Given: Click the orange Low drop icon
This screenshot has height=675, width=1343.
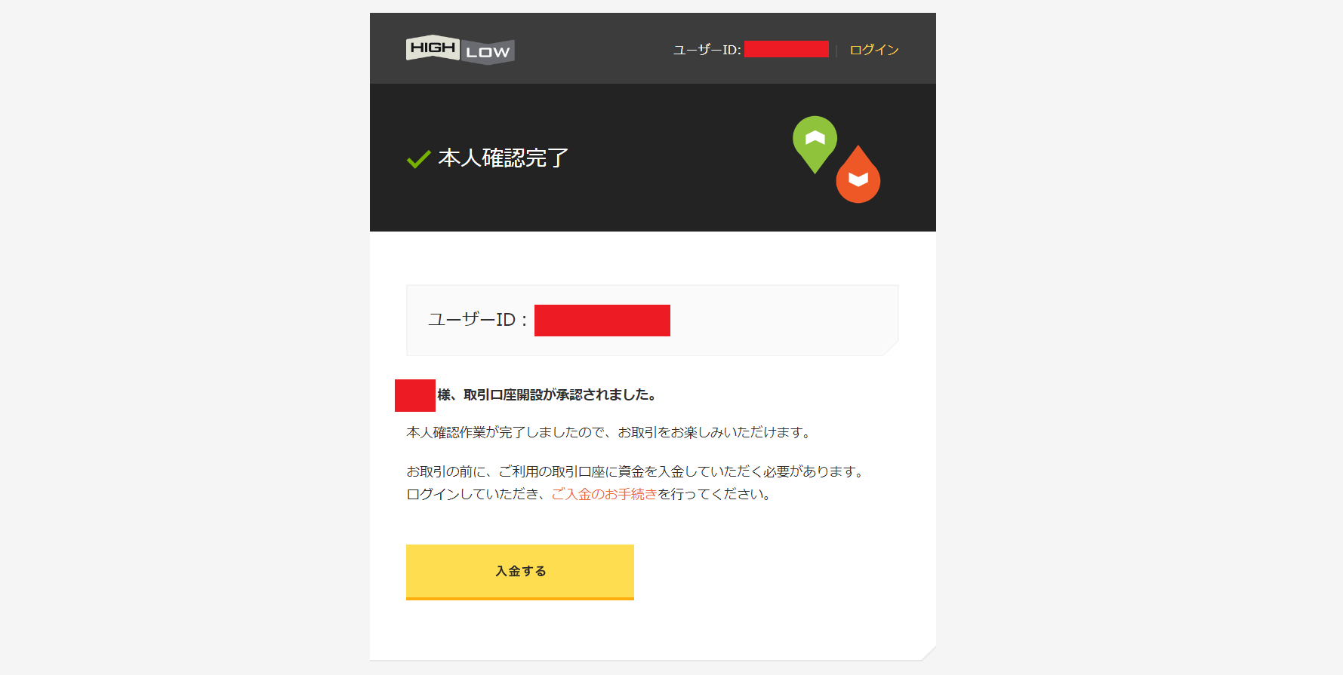Looking at the screenshot, I should tap(858, 174).
